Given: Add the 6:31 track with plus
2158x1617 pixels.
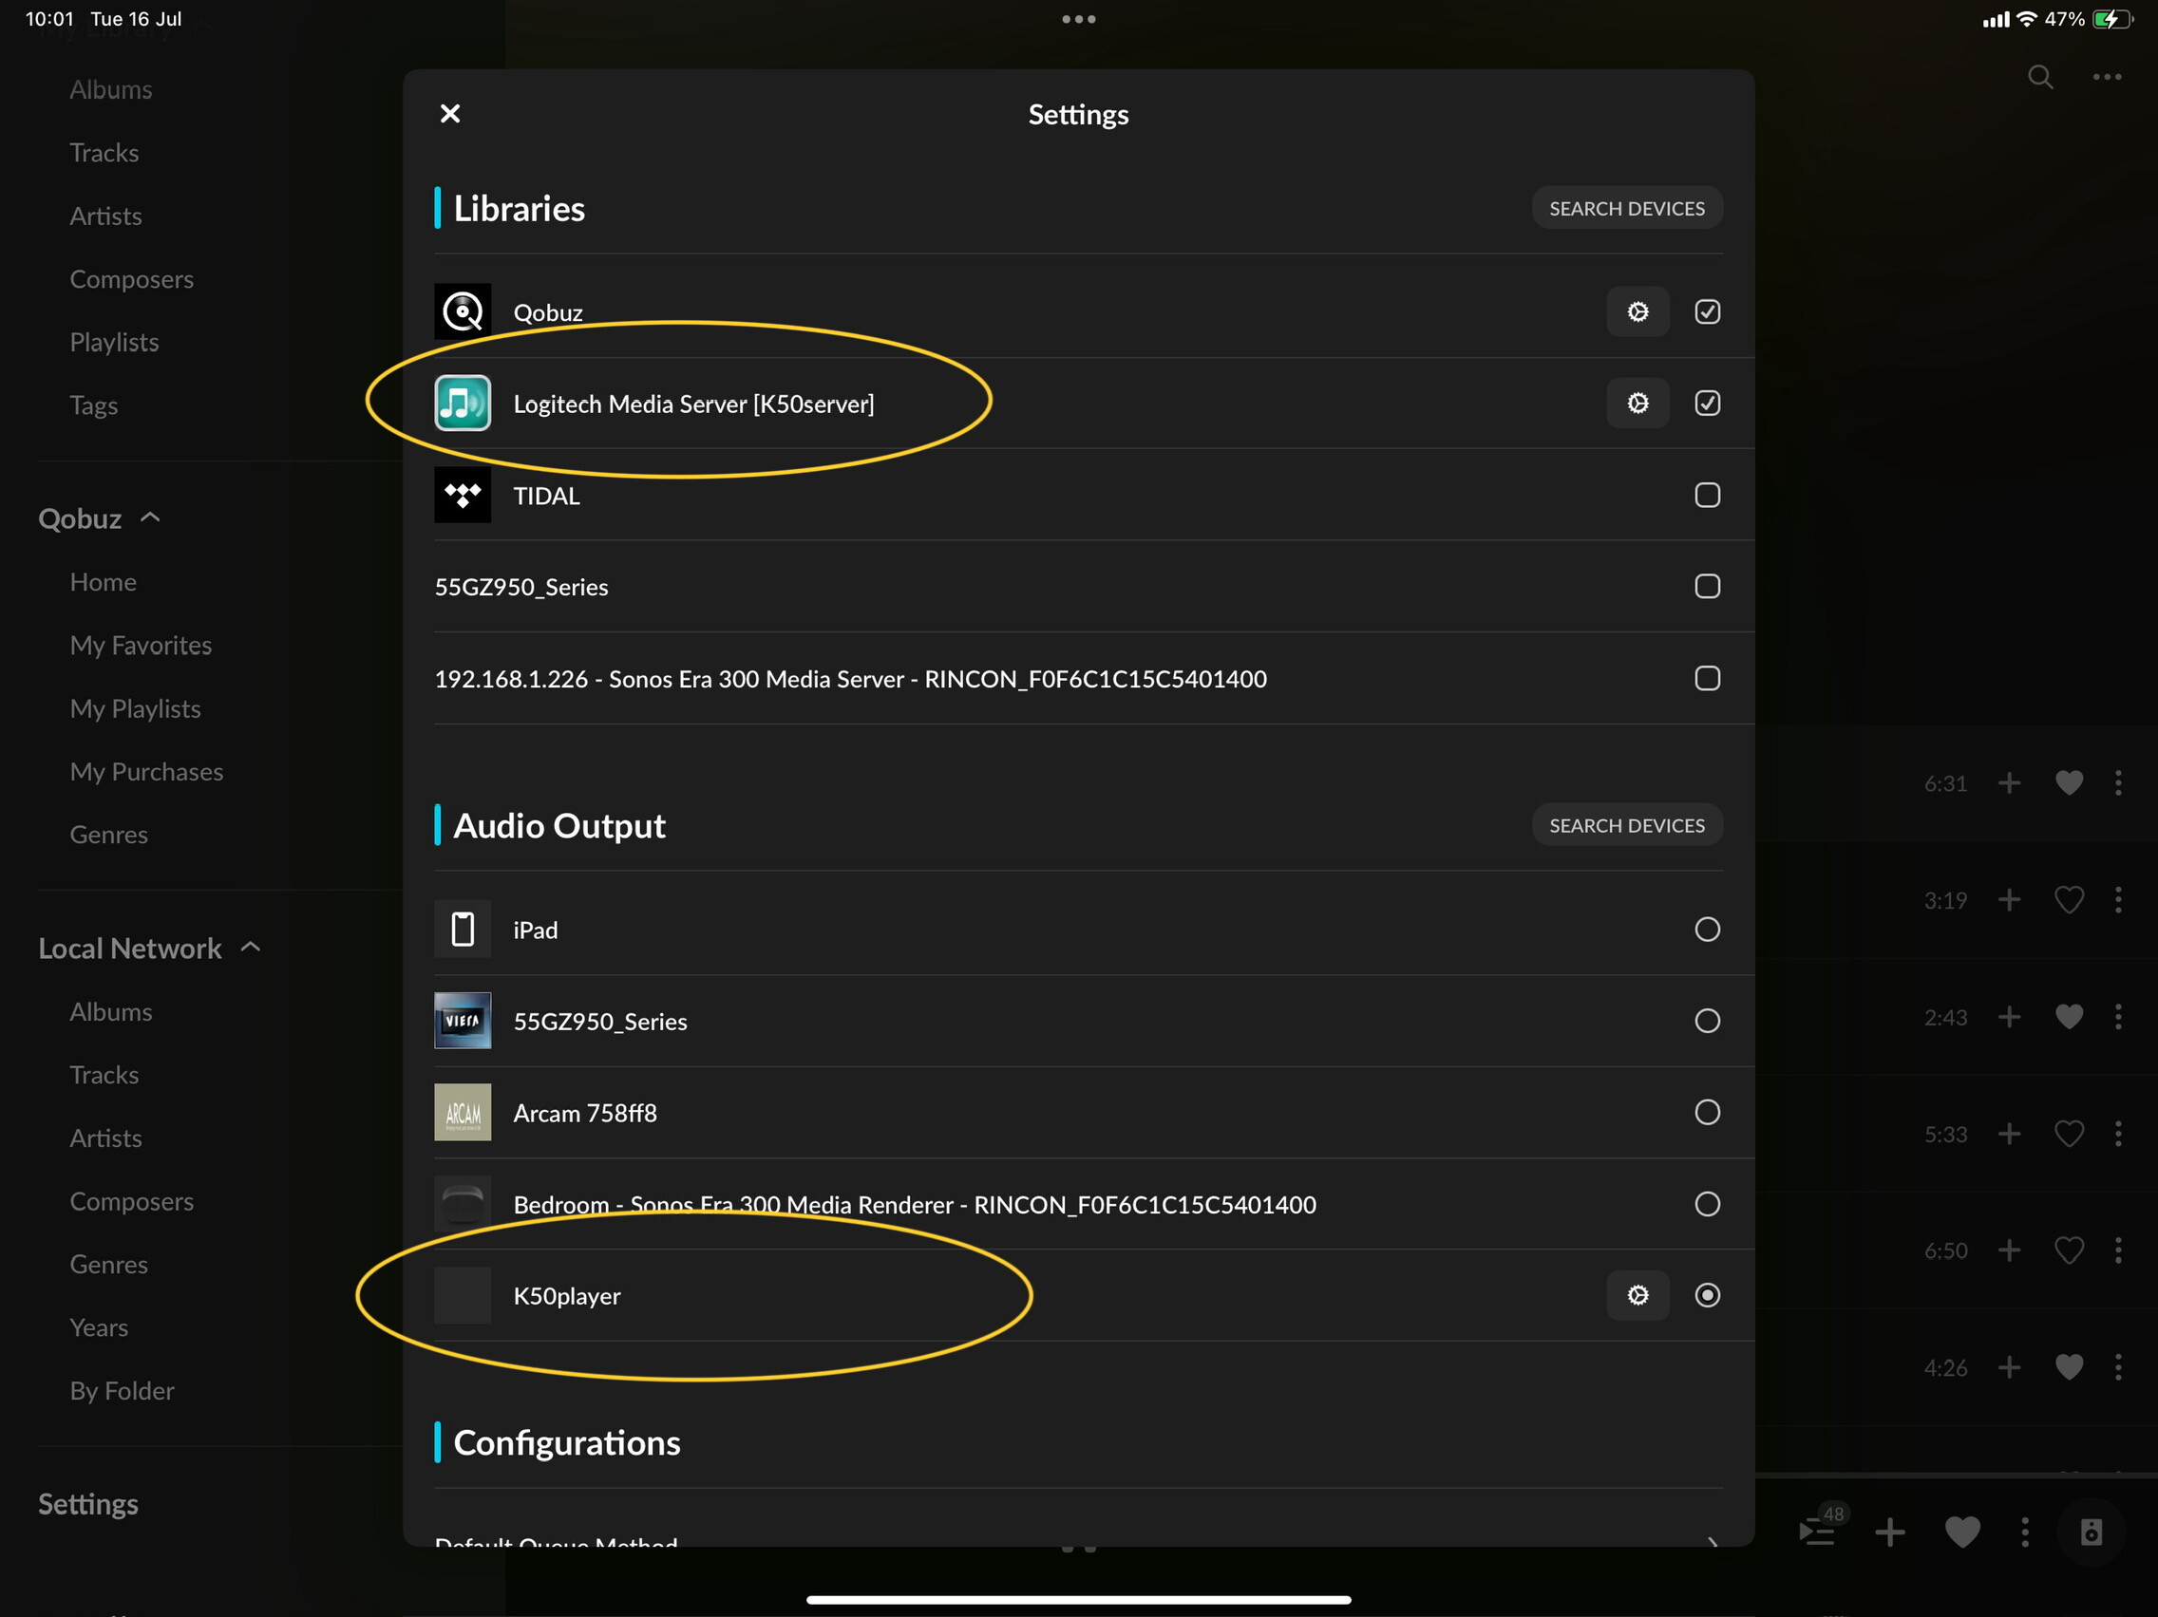Looking at the screenshot, I should pos(2009,783).
